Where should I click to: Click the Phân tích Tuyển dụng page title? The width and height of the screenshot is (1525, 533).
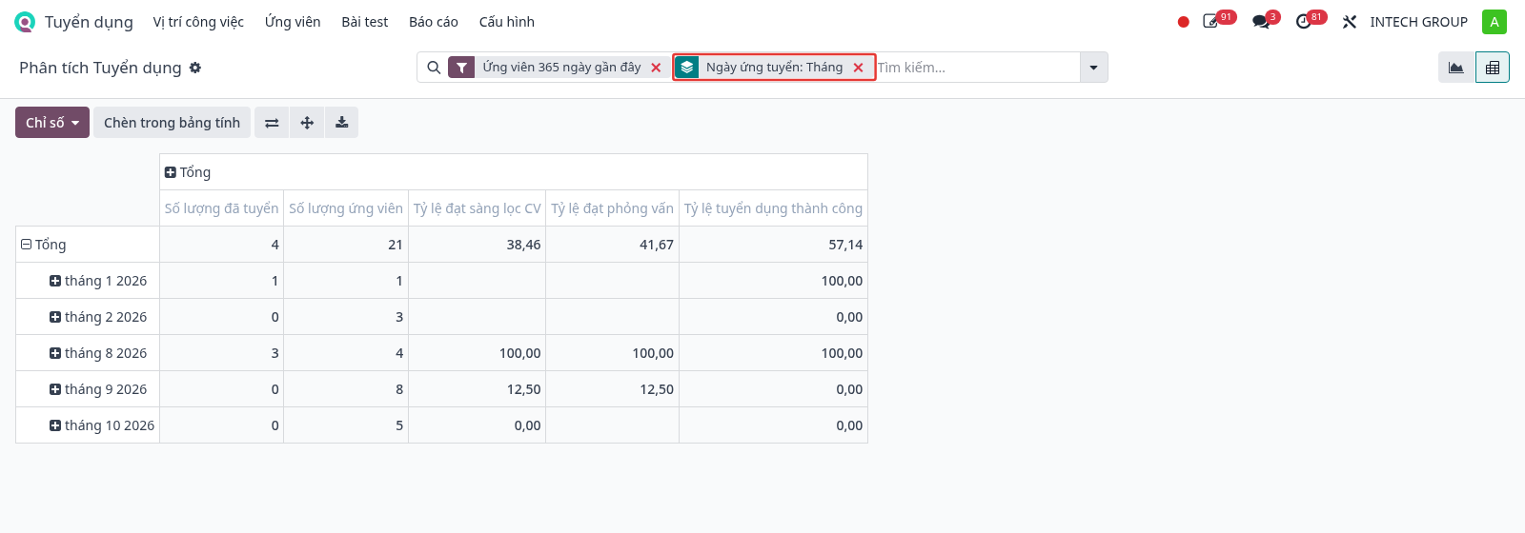pyautogui.click(x=100, y=68)
